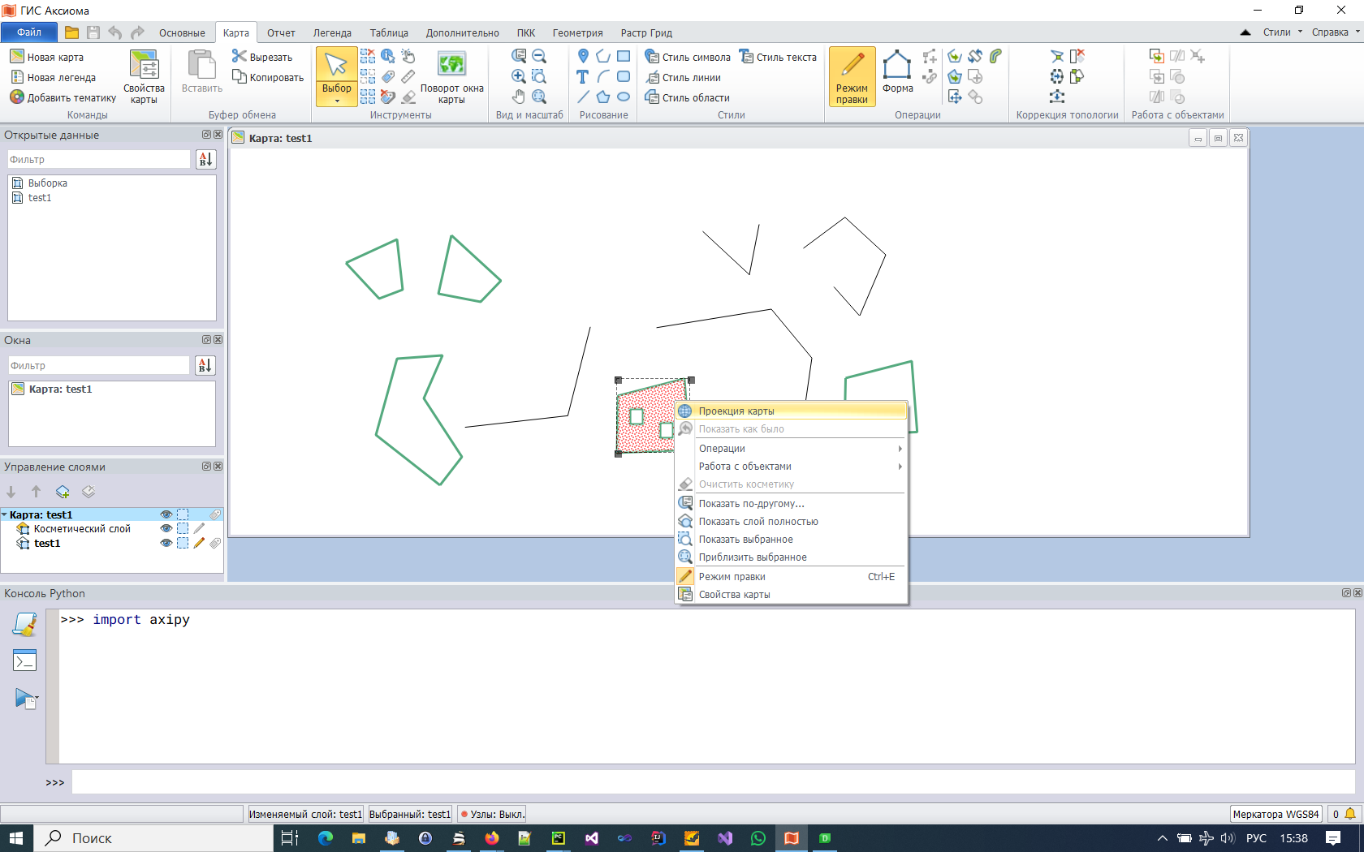Viewport: 1364px width, 852px height.
Task: Activate the pan hand tool
Action: [x=519, y=97]
